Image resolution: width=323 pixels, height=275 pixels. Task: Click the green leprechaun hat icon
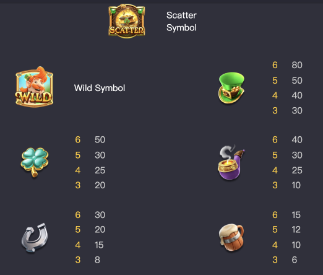click(x=231, y=88)
